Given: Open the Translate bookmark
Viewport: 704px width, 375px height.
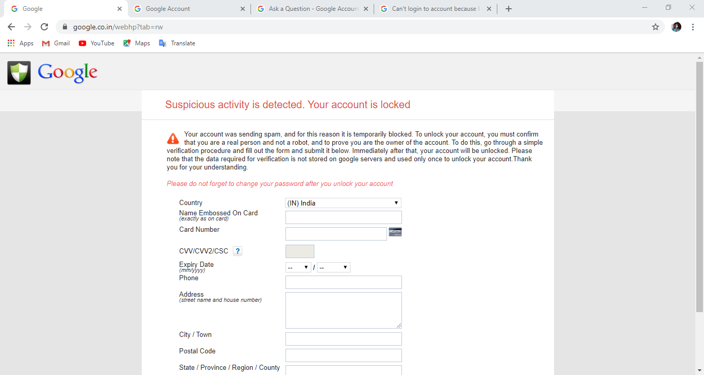Looking at the screenshot, I should tap(177, 43).
